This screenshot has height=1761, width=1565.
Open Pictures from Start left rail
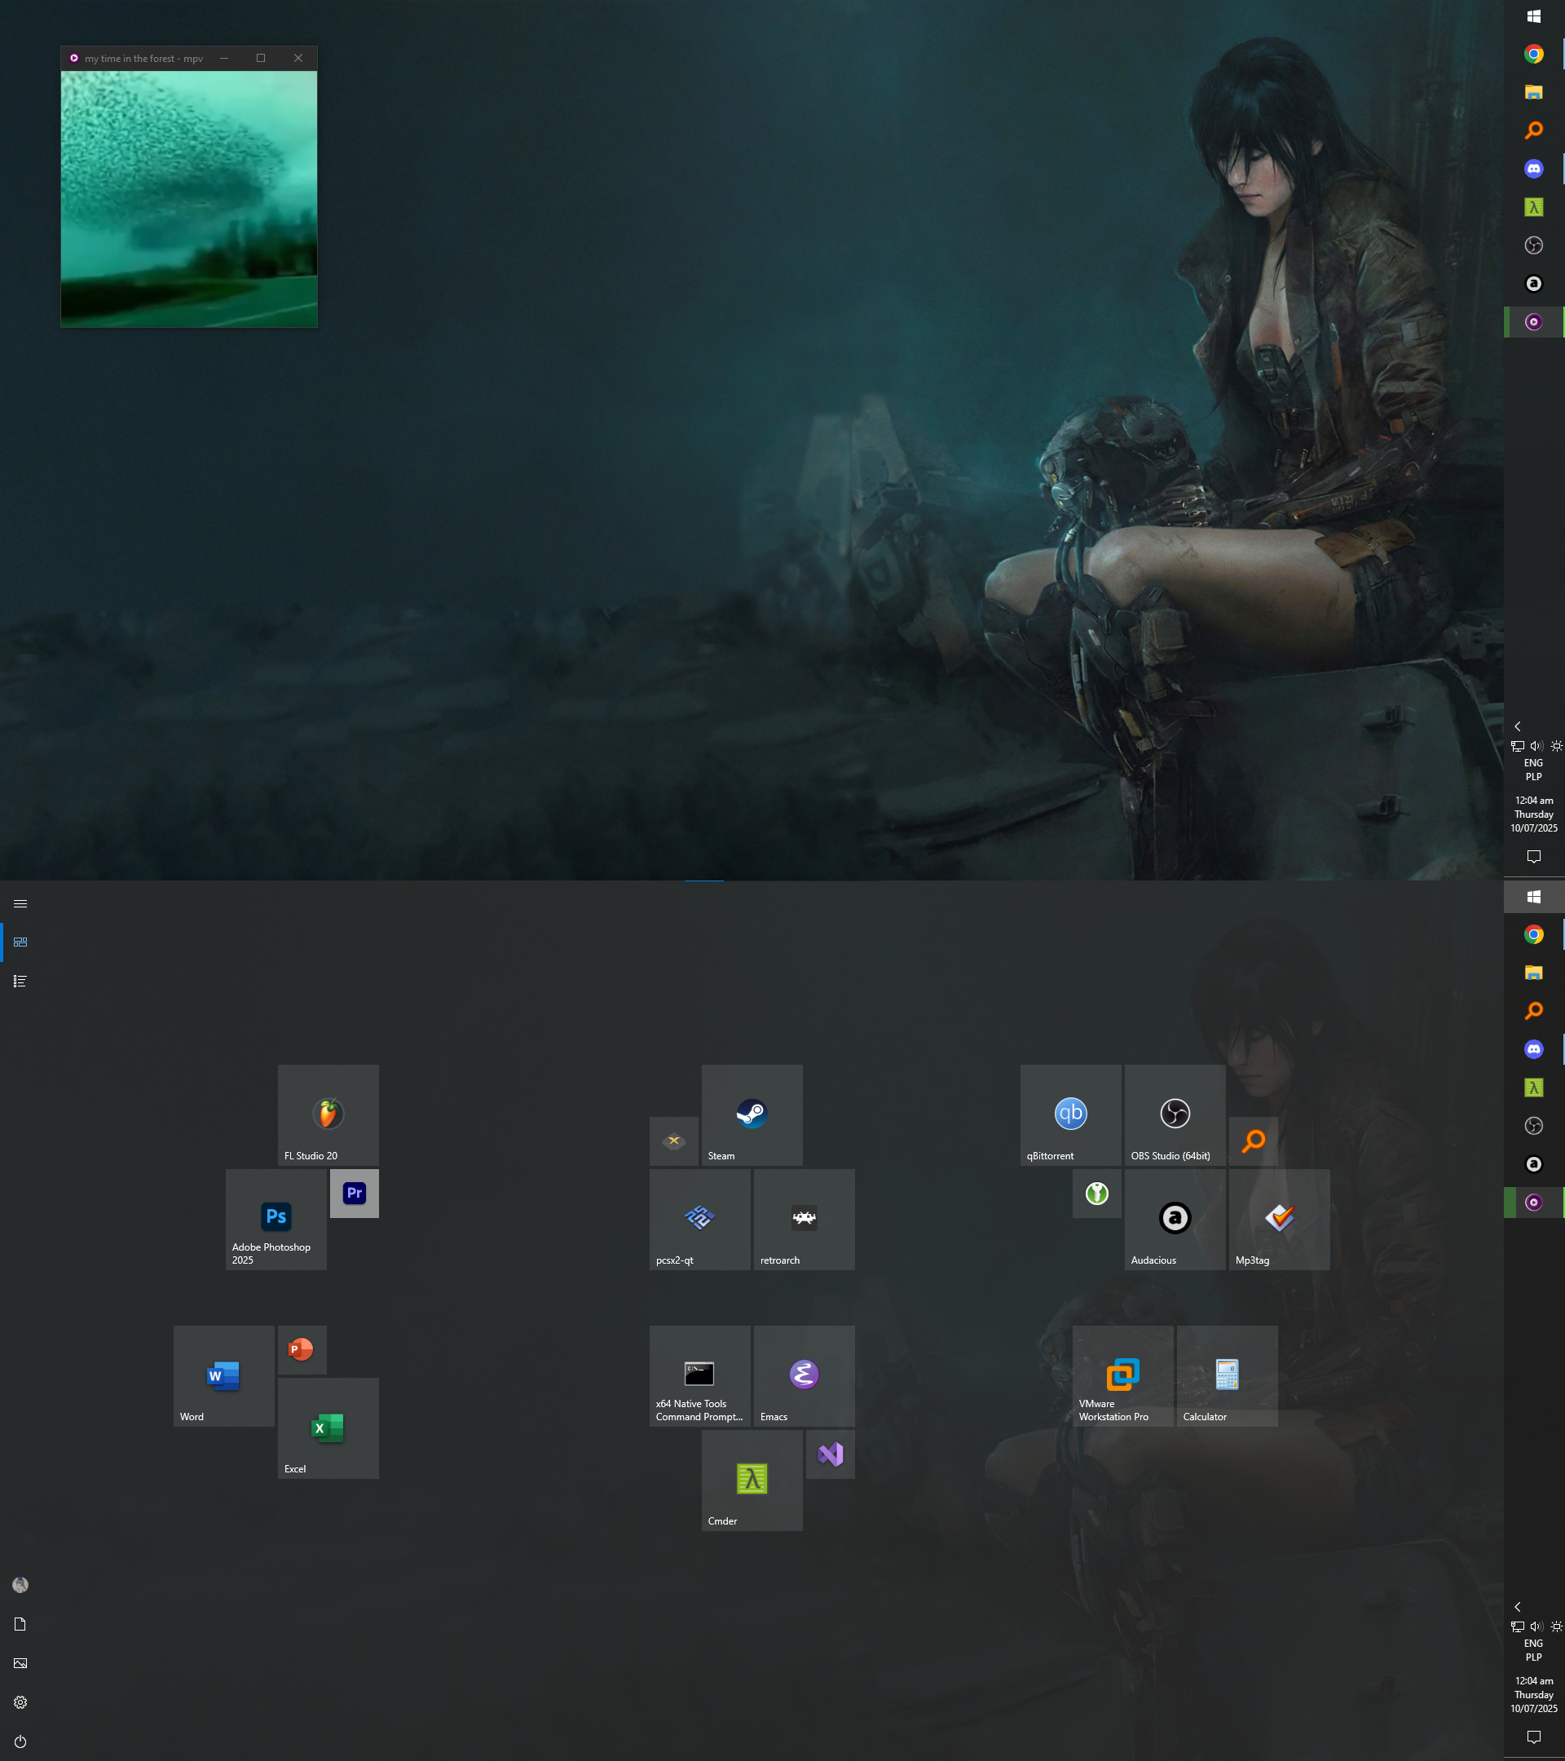(20, 1664)
